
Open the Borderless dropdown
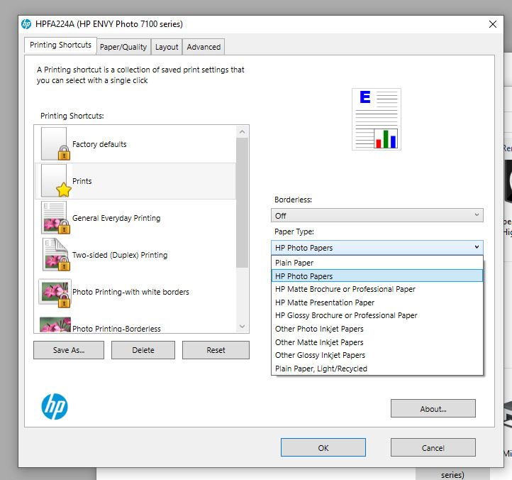click(377, 215)
